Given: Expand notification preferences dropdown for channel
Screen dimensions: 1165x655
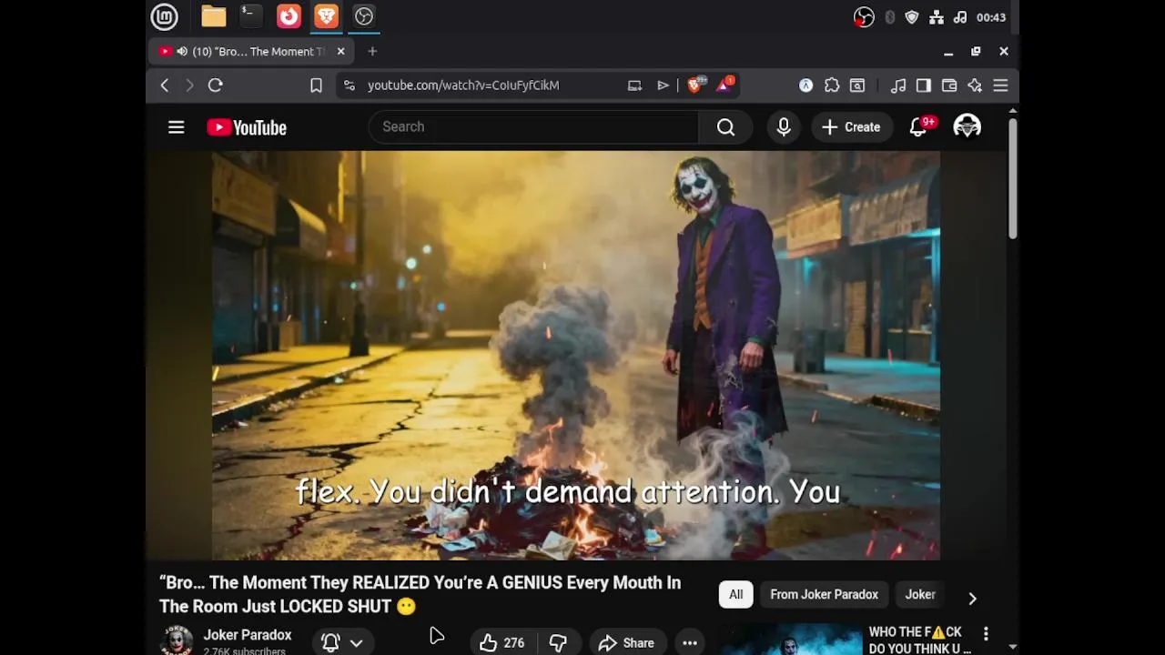Looking at the screenshot, I should pyautogui.click(x=356, y=642).
